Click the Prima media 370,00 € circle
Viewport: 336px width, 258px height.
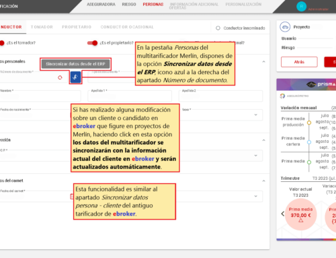(300, 214)
